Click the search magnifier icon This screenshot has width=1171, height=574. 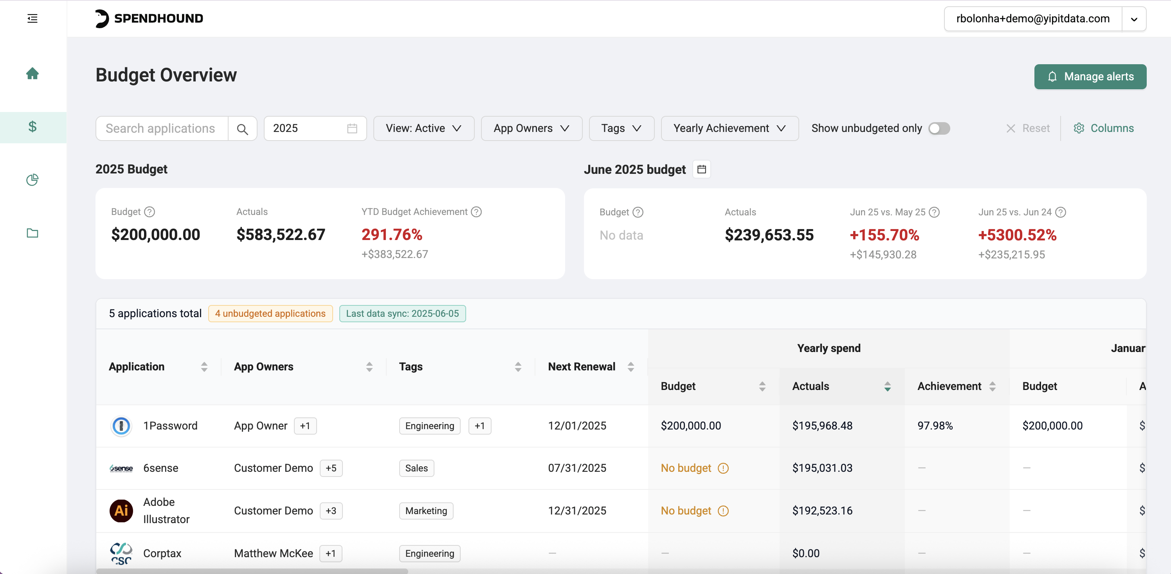(x=242, y=129)
